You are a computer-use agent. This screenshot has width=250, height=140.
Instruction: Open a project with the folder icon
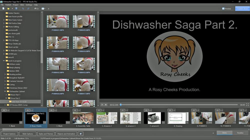[x=8, y=8]
